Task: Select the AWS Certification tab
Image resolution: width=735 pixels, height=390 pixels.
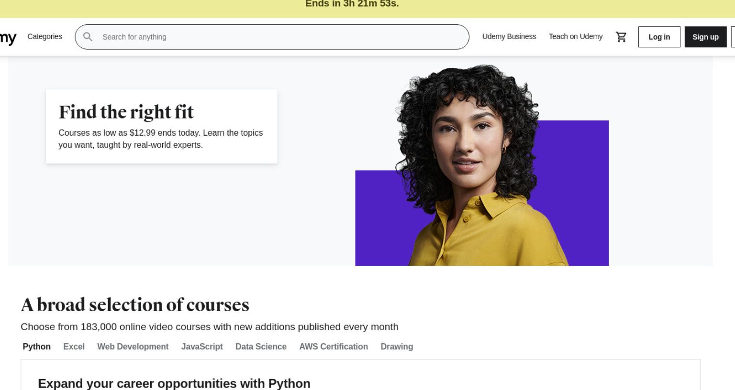Action: click(x=334, y=347)
